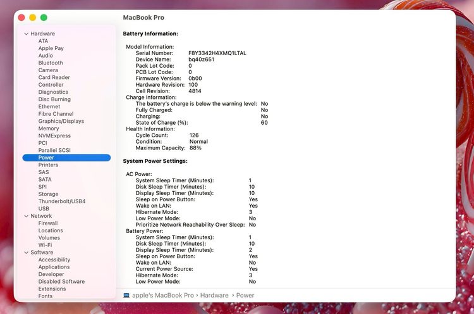Select Extensions under Software

52,289
